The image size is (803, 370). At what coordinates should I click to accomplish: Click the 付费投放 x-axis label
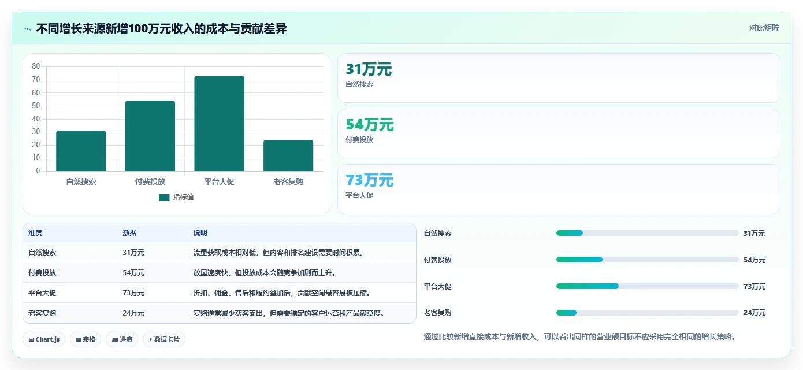coord(150,182)
